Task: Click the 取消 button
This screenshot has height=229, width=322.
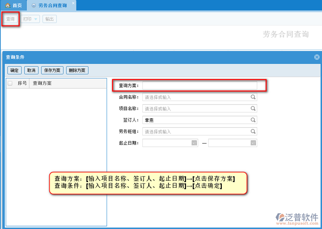Action: click(31, 70)
